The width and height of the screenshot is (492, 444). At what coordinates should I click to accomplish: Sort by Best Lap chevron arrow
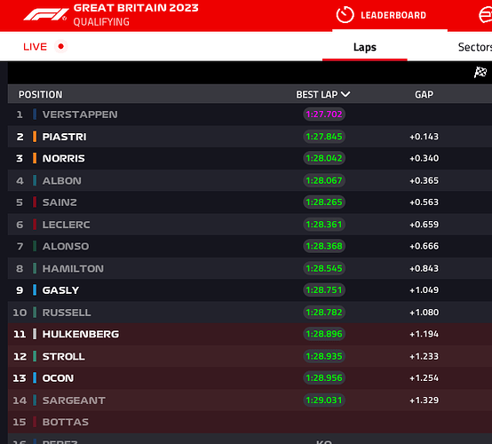tap(345, 94)
